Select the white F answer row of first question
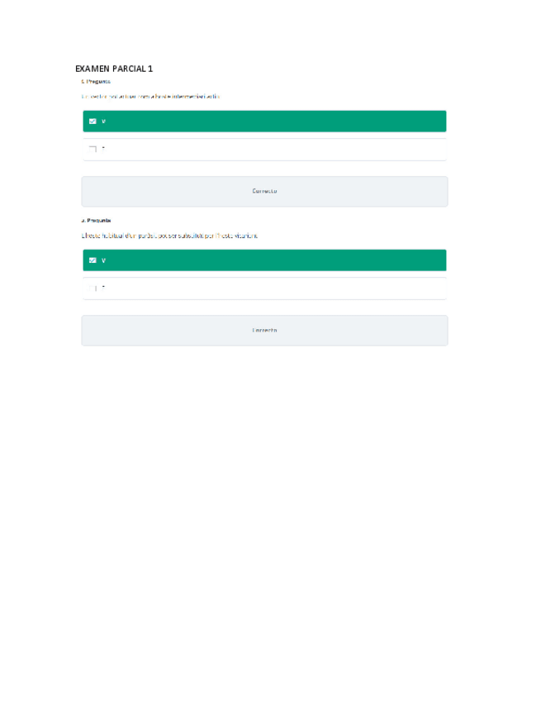 tap(264, 150)
